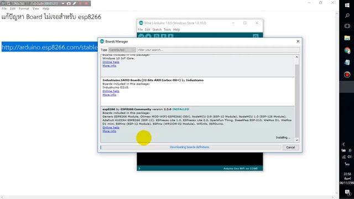Open File Explorer from the taskbar
Viewport: 354px width, 199px height.
pyautogui.click(x=347, y=38)
